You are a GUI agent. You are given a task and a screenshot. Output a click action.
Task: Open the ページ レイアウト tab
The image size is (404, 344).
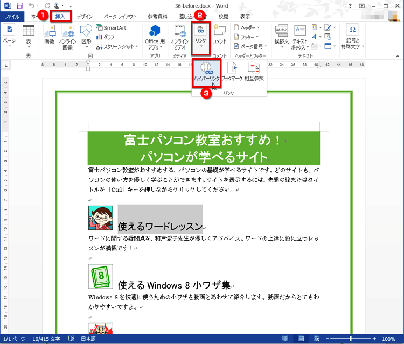120,17
